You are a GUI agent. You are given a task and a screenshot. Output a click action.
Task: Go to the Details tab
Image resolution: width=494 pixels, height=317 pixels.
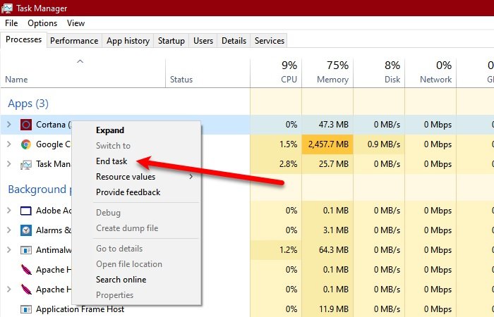coord(234,41)
